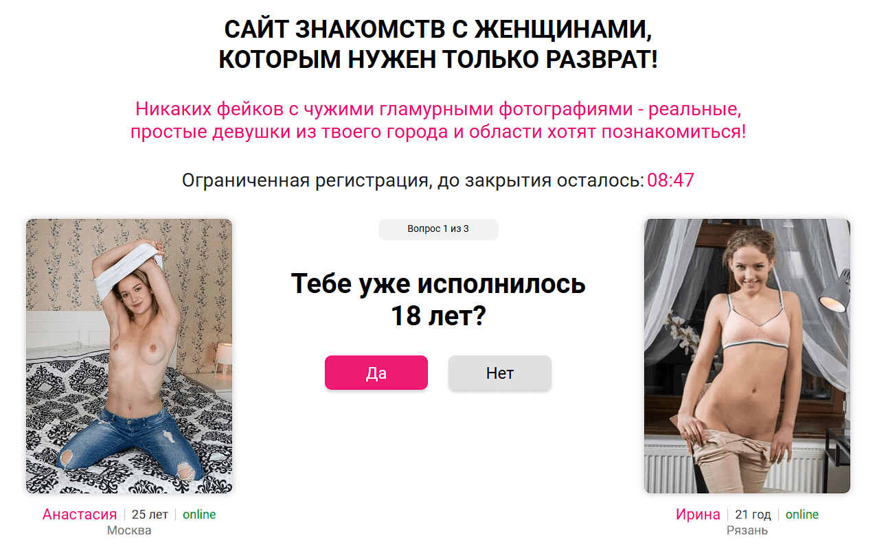Select the online status next to Анастасия
875x551 pixels.
(199, 515)
